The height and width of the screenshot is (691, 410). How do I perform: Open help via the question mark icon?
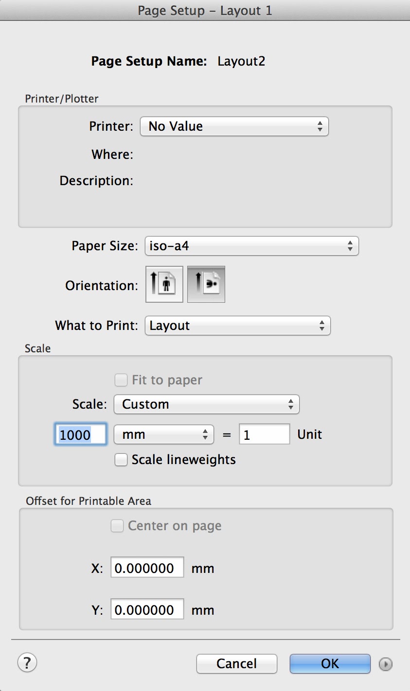click(x=27, y=662)
